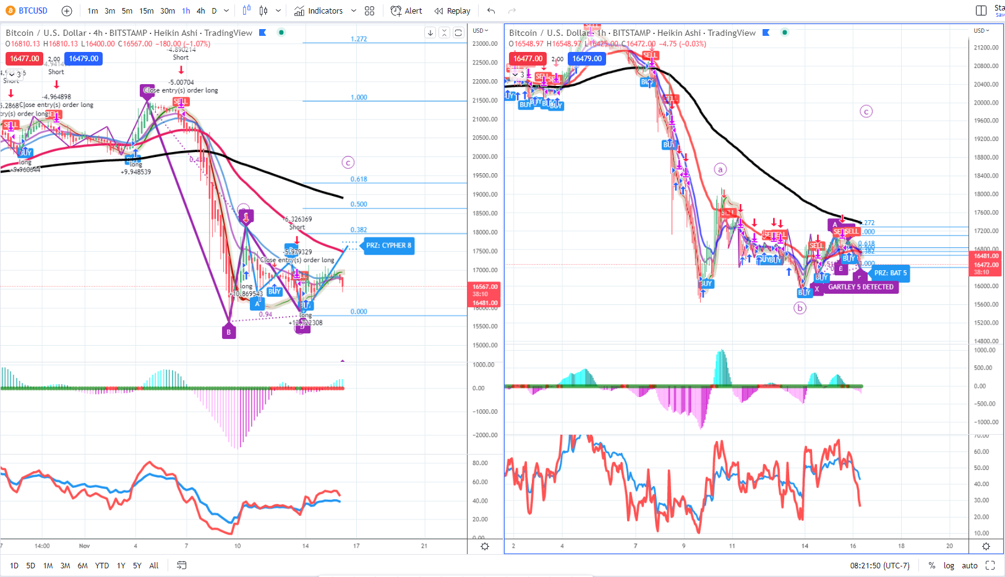Click the candlestick chart type icon

pyautogui.click(x=263, y=11)
